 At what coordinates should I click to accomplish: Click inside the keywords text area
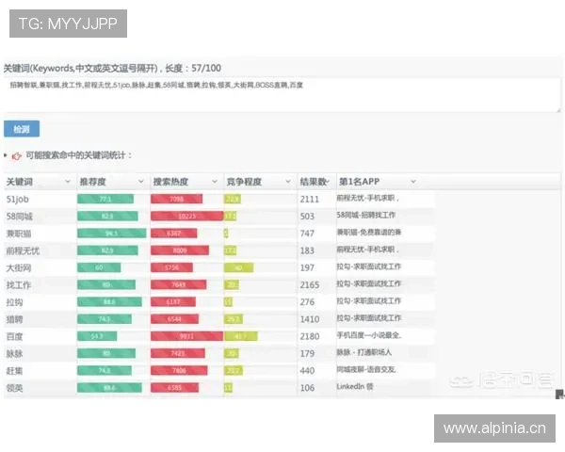[x=282, y=94]
